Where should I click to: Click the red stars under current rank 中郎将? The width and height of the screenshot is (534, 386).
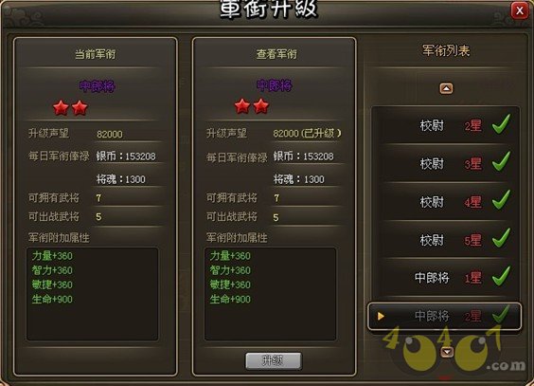click(70, 108)
